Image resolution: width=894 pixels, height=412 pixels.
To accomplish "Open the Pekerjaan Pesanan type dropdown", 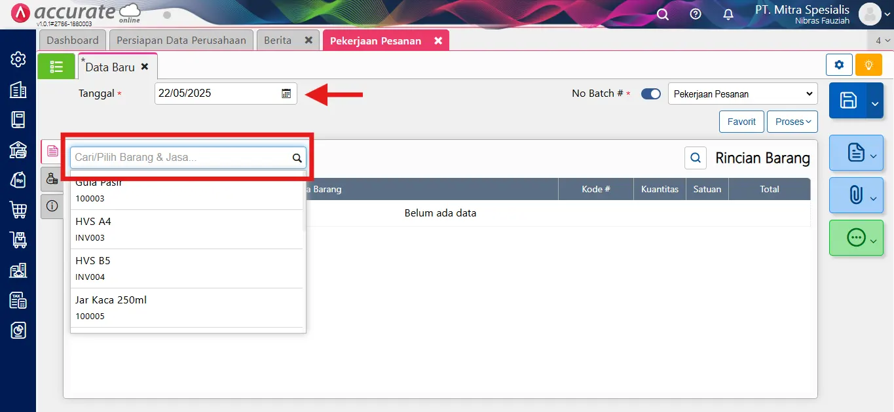I will click(x=743, y=94).
